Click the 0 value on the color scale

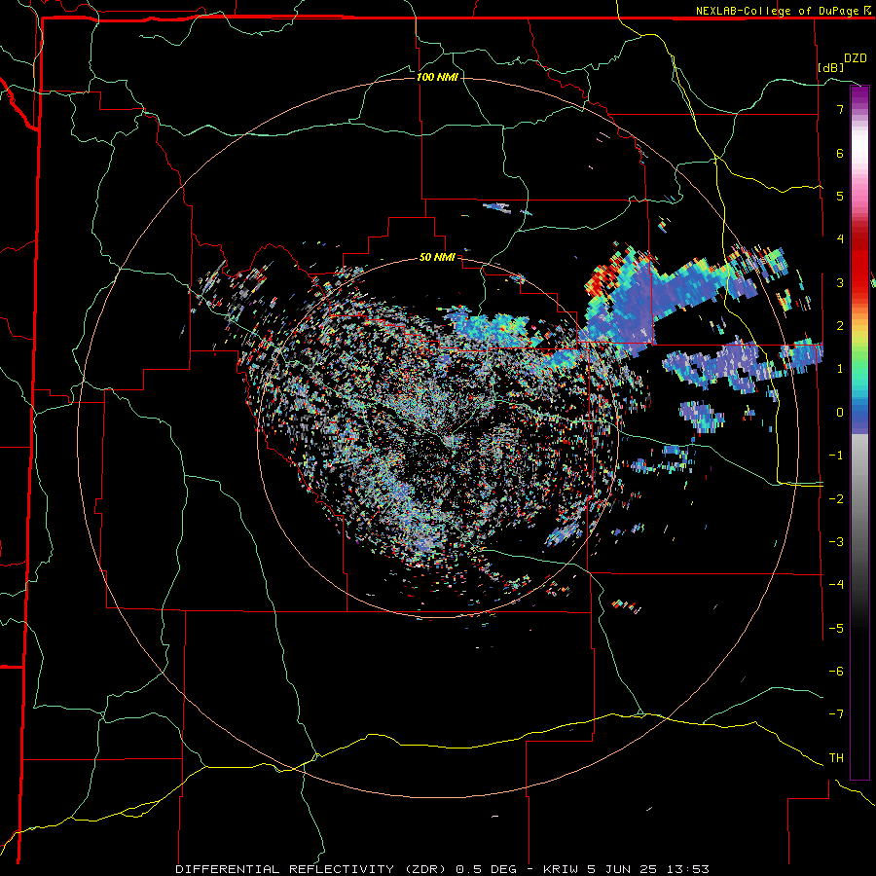pos(840,413)
